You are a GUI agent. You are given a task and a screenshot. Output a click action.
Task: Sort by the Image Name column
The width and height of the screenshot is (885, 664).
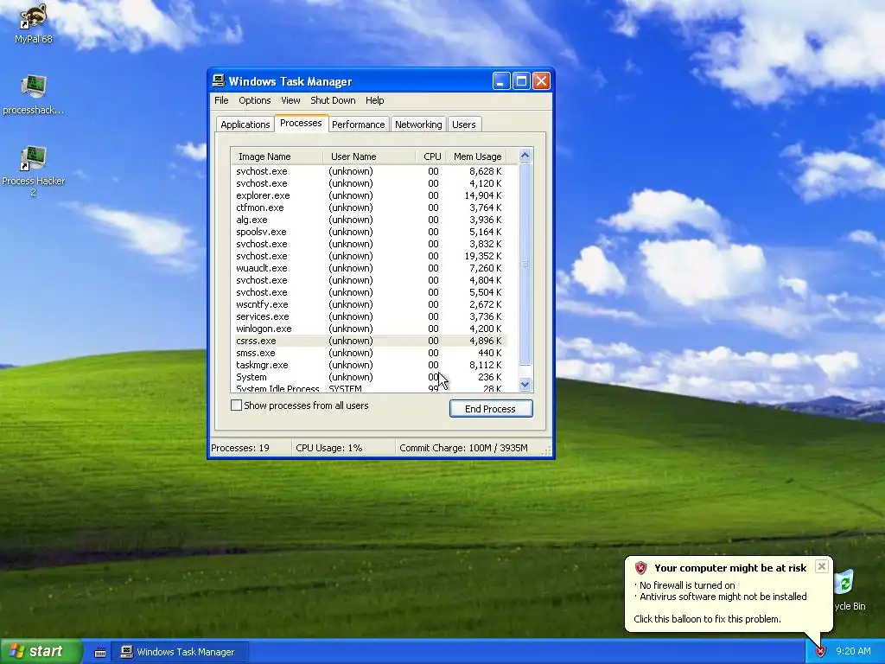coord(277,156)
